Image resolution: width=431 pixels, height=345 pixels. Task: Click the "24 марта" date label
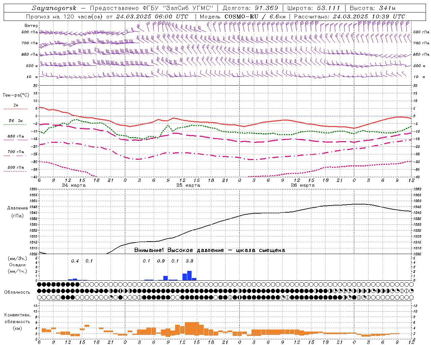point(74,185)
